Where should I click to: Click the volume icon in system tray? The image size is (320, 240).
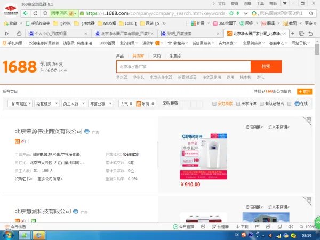[x=270, y=236]
